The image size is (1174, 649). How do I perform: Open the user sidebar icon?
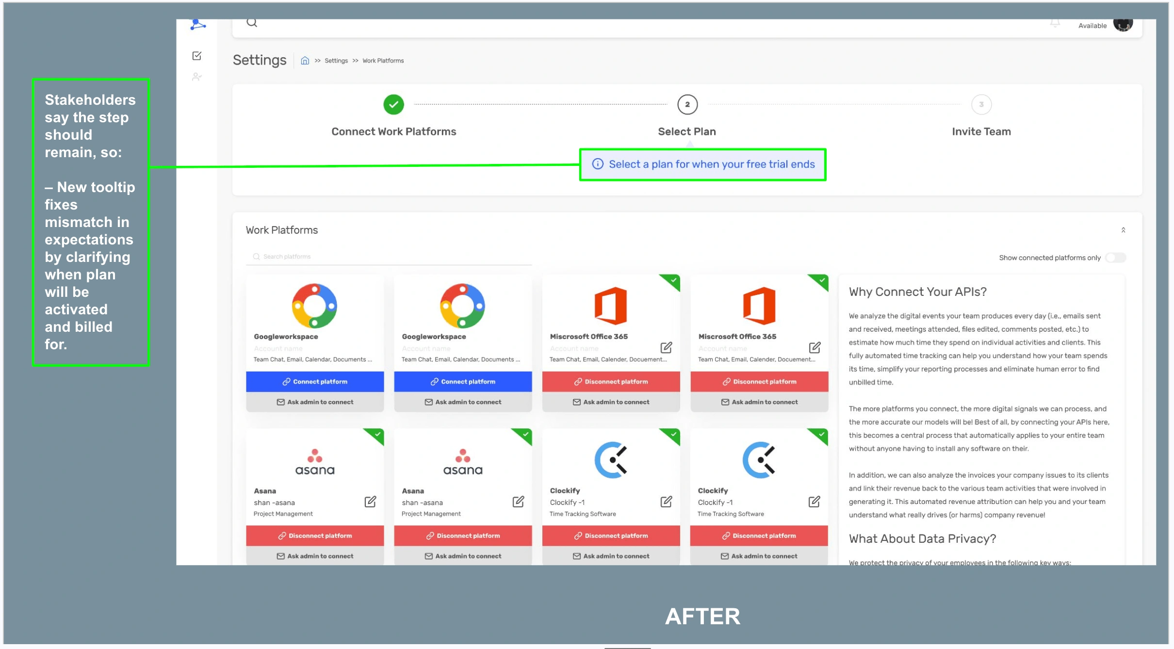pos(196,77)
